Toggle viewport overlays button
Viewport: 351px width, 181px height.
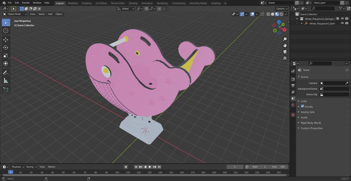tap(252, 14)
